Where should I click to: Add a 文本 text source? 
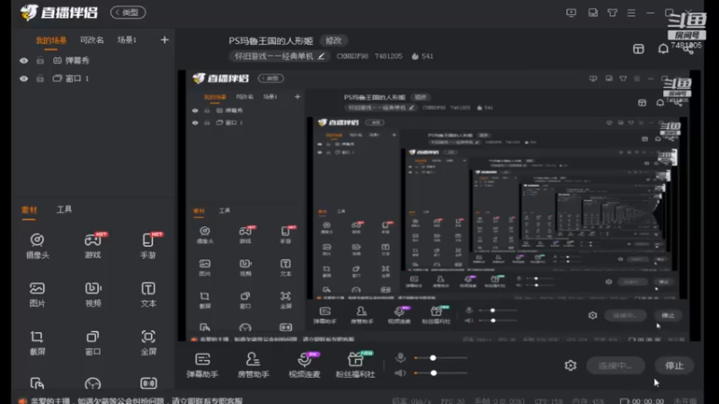pyautogui.click(x=148, y=294)
